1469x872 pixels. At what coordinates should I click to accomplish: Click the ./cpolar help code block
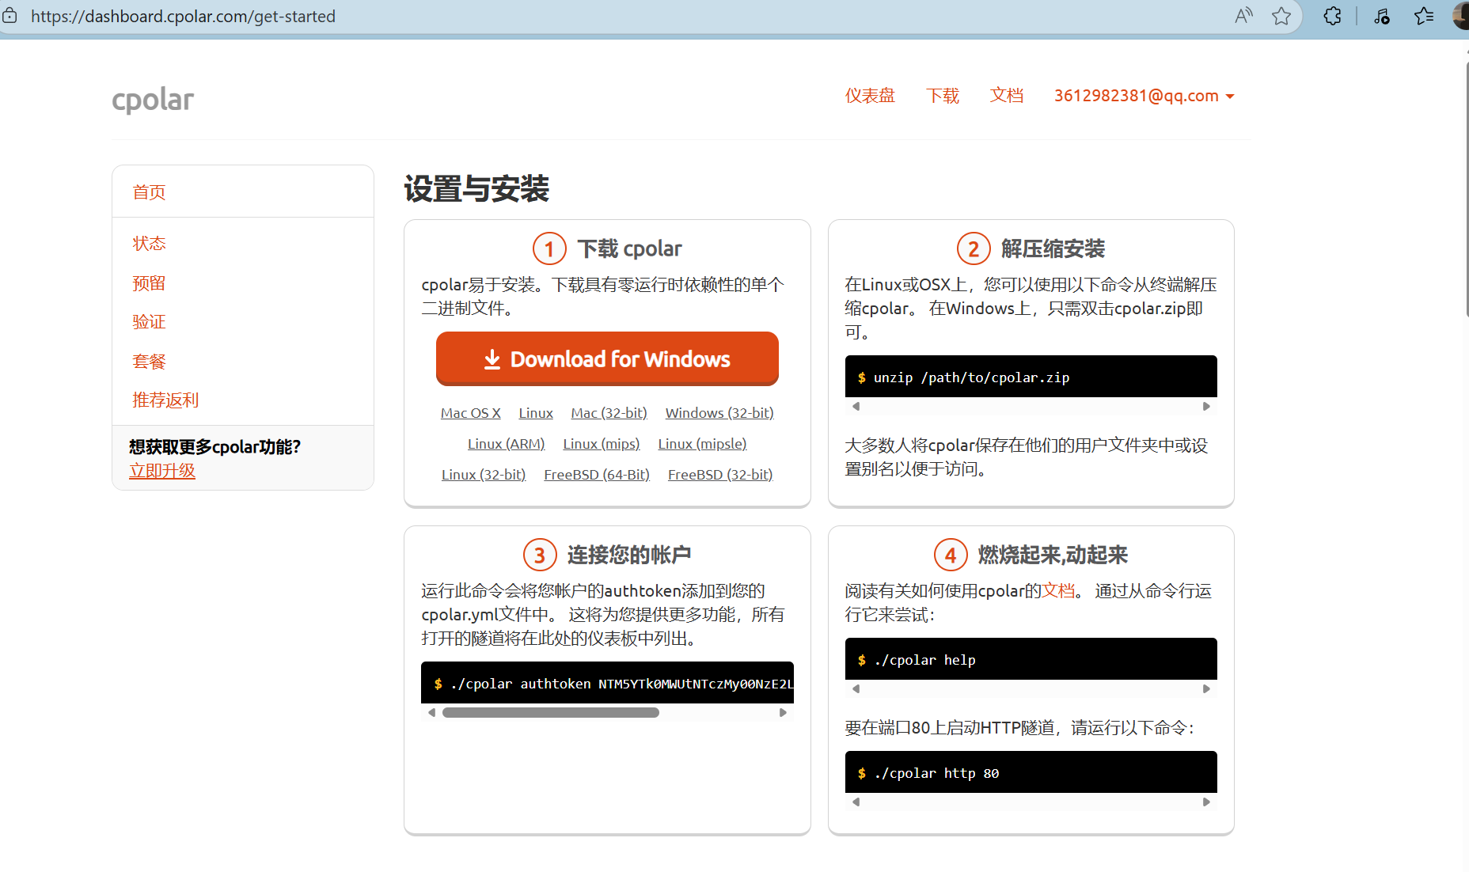pos(1031,659)
